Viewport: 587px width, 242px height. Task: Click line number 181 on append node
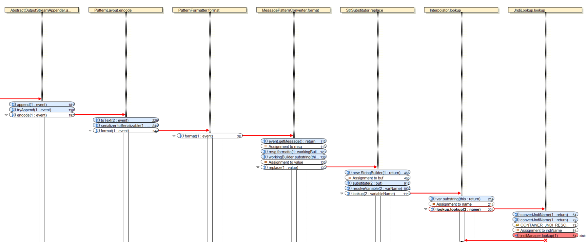[x=71, y=105]
